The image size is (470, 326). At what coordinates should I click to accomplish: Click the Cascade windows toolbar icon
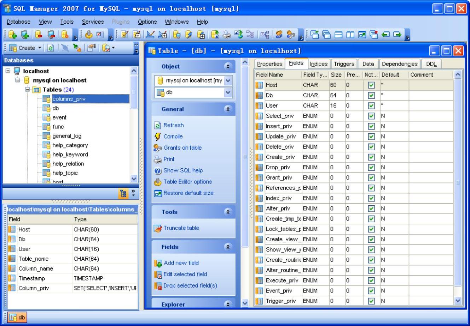[326, 35]
